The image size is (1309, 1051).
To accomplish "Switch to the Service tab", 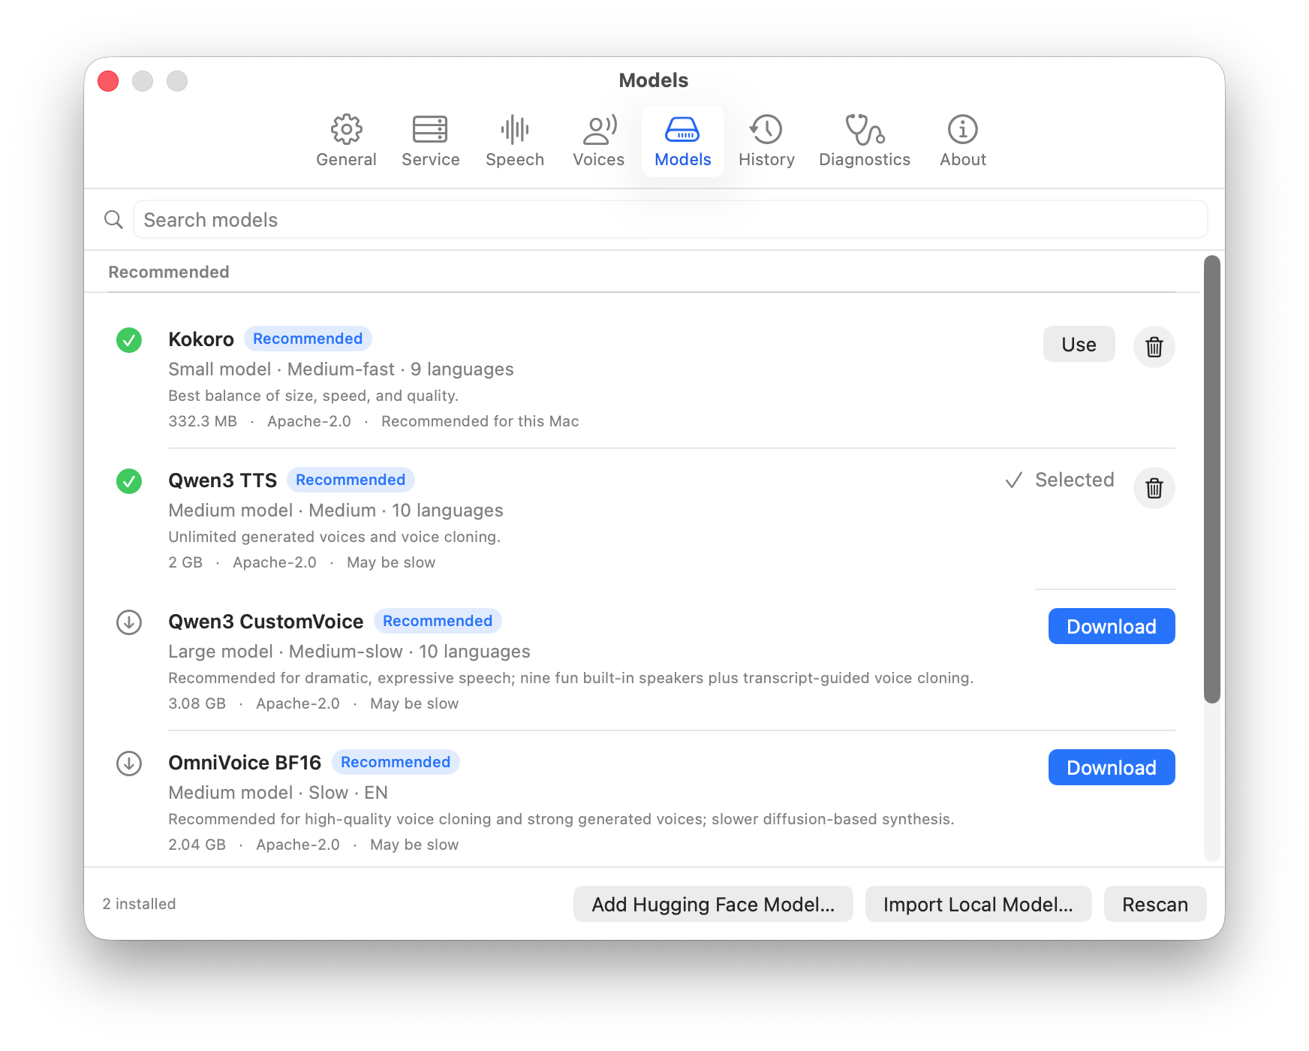I will [430, 141].
